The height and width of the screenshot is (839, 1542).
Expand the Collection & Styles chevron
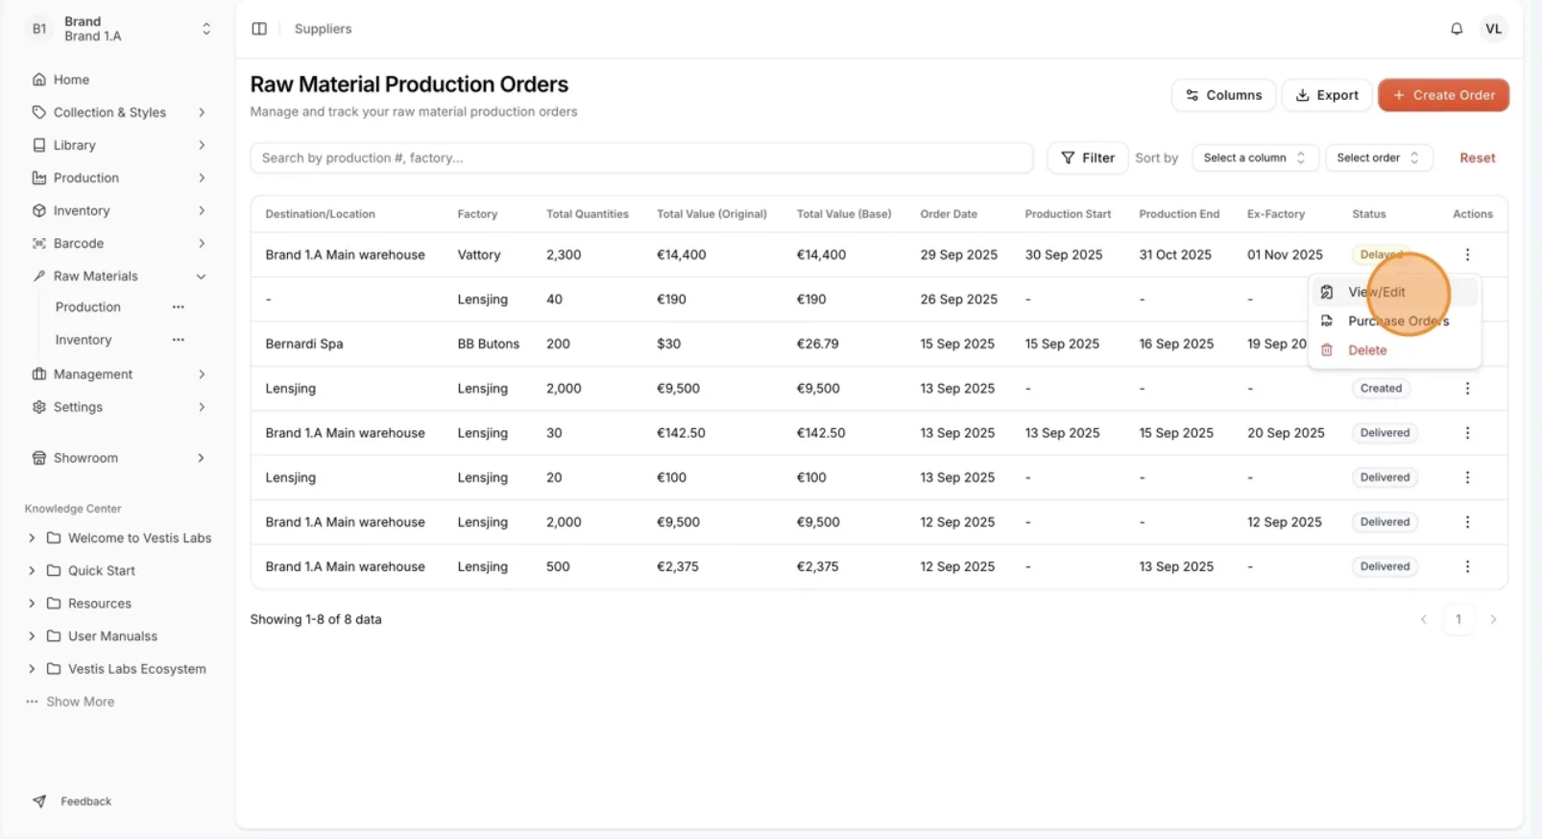pyautogui.click(x=202, y=112)
